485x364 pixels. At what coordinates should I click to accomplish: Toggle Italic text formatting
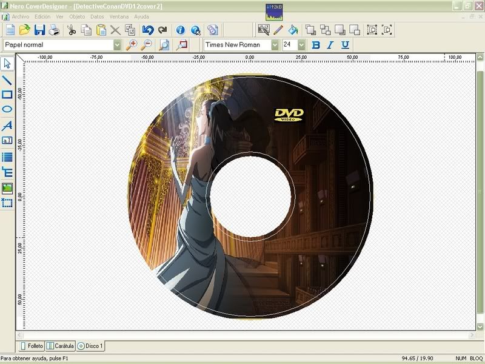[x=330, y=45]
